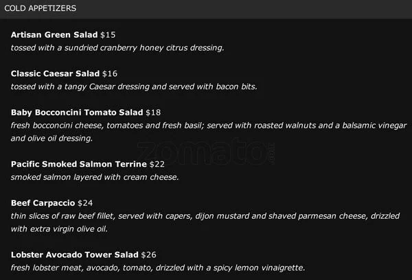Click the smoked salmon layered with cream cheese text

[x=95, y=177]
